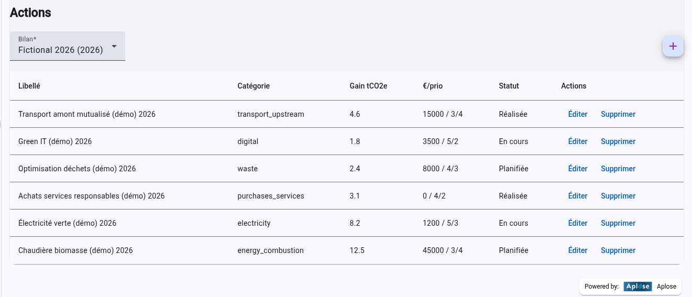Delete the Green IT action
Screen dimensions: 692x297
click(618, 141)
